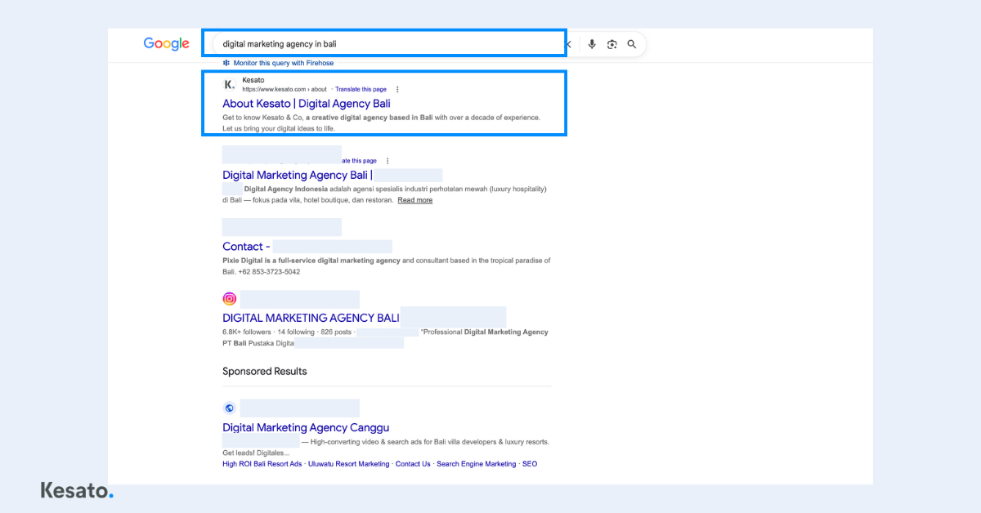The height and width of the screenshot is (513, 981).
Task: Start voice search with microphone icon
Action: pos(592,44)
